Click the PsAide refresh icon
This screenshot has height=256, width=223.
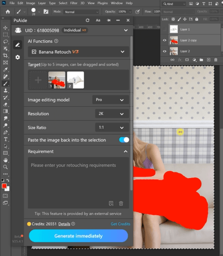pos(88,20)
